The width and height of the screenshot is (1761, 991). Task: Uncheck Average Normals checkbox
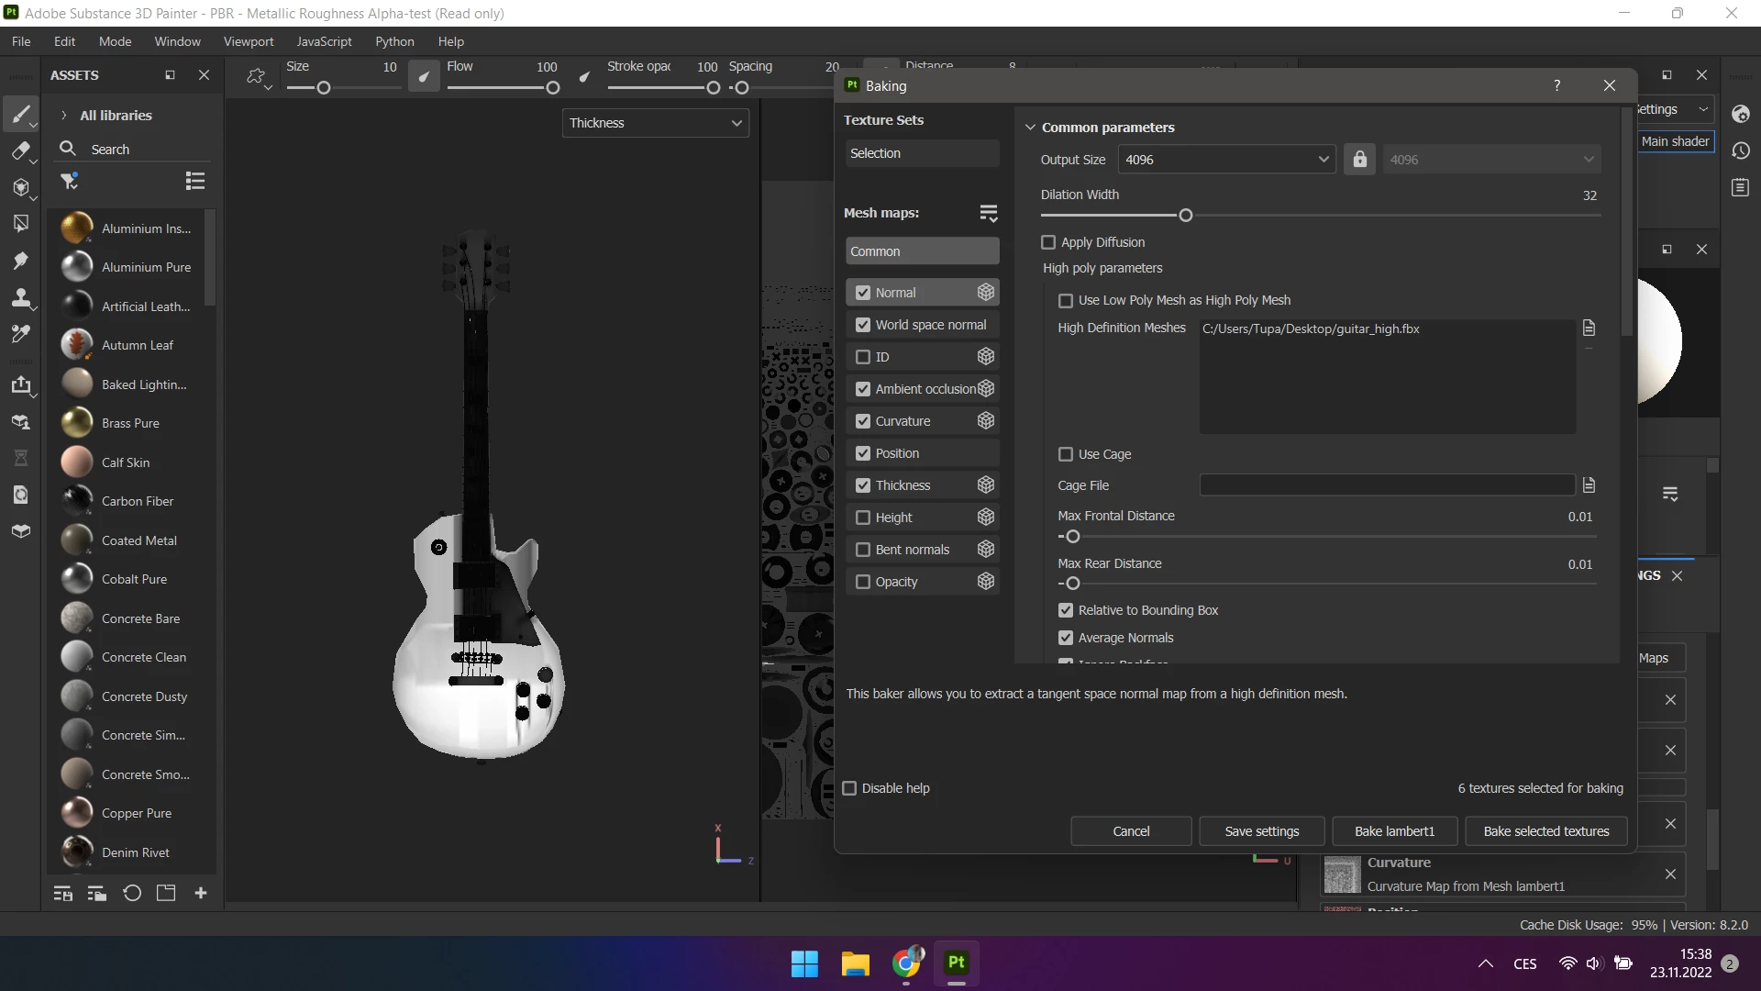coord(1066,638)
